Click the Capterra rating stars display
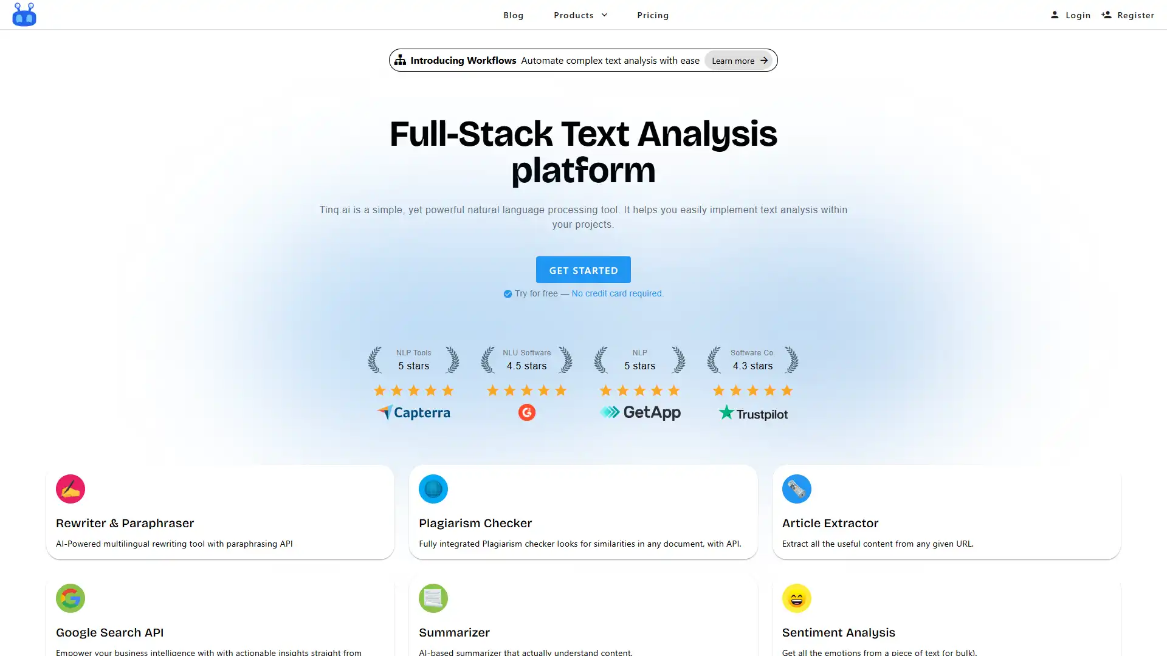1167x656 pixels. (413, 390)
